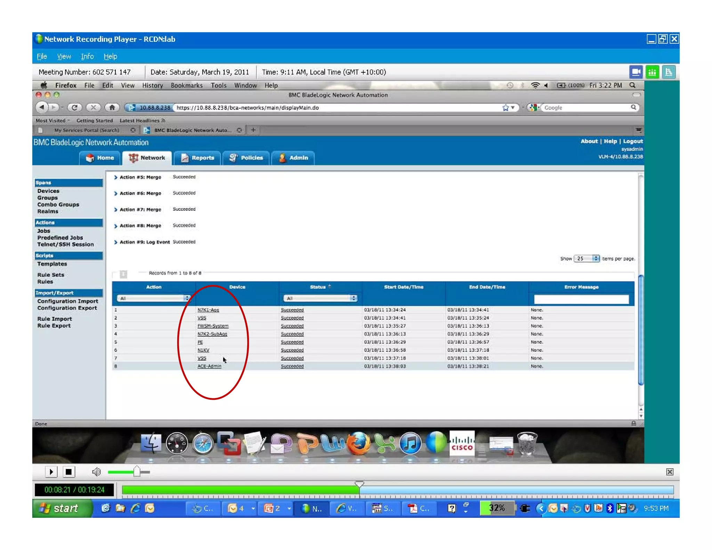Click the bookmark star in URL bar

pyautogui.click(x=505, y=108)
